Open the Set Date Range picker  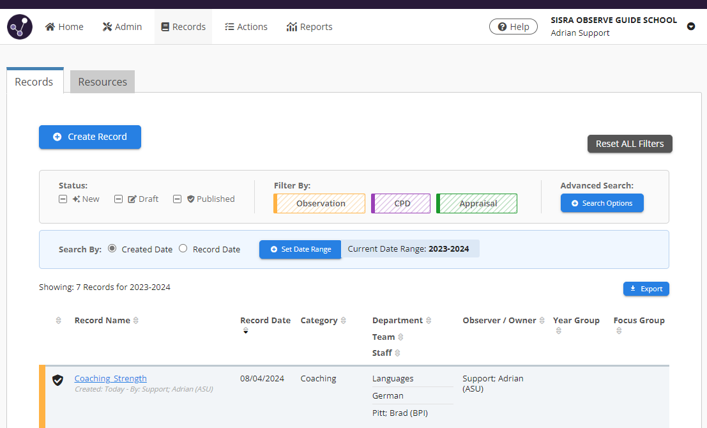coord(300,249)
